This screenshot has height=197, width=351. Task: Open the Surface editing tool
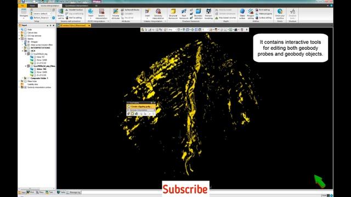pyautogui.click(x=263, y=18)
